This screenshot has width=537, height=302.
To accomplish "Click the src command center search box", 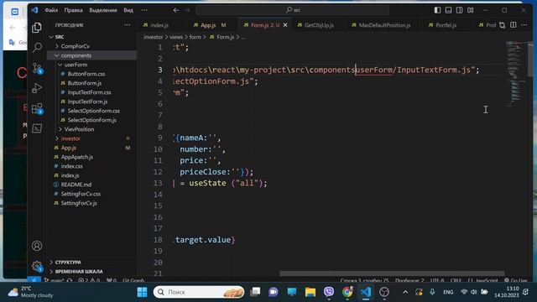I will coord(293,10).
